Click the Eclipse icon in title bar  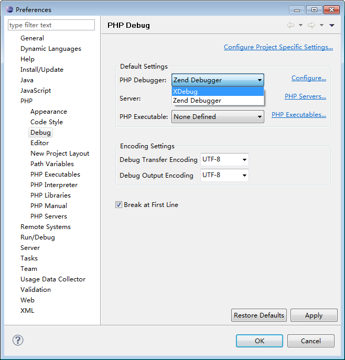(9, 9)
